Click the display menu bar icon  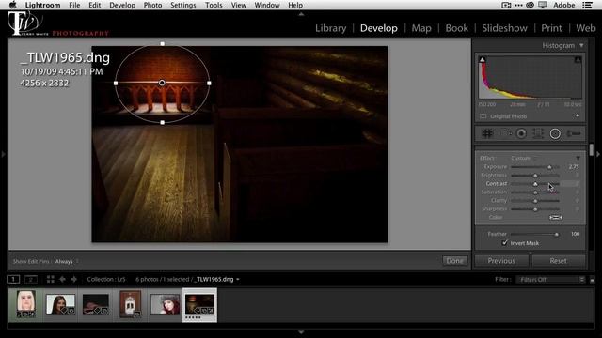coord(543,5)
